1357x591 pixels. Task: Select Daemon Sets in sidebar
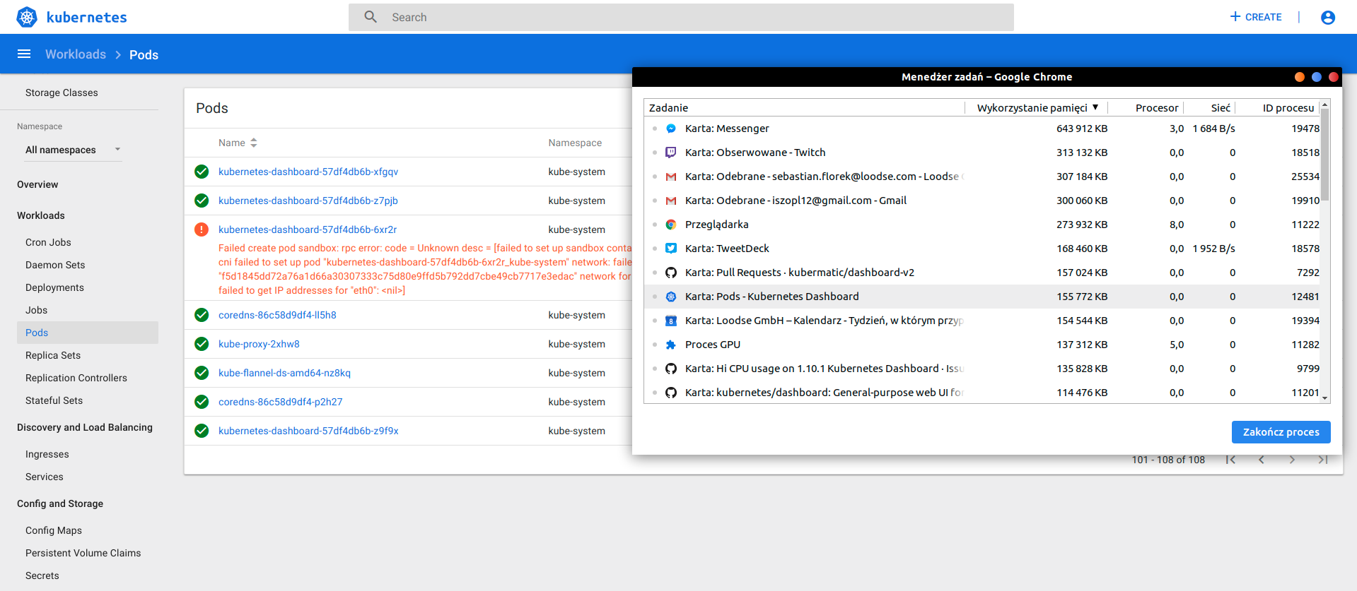coord(55,265)
